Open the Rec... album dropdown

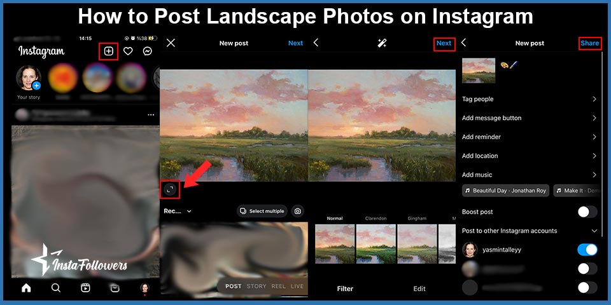click(178, 211)
